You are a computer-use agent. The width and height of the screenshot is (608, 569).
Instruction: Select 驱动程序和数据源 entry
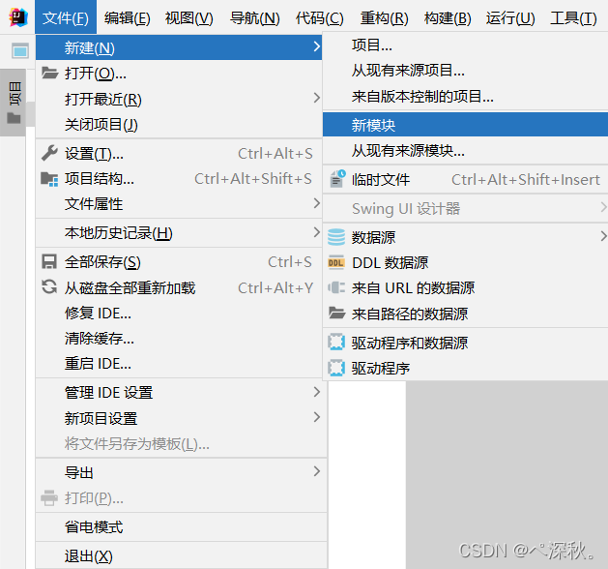(x=465, y=343)
